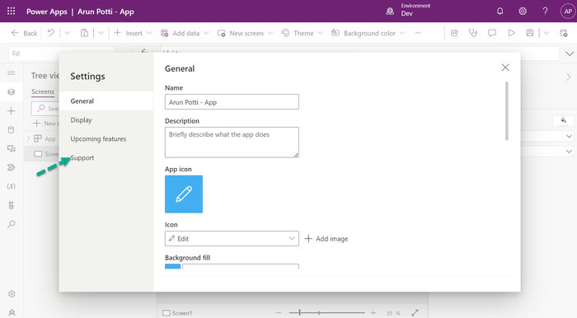The height and width of the screenshot is (318, 577).
Task: Zoom in with the plus button
Action: [373, 313]
